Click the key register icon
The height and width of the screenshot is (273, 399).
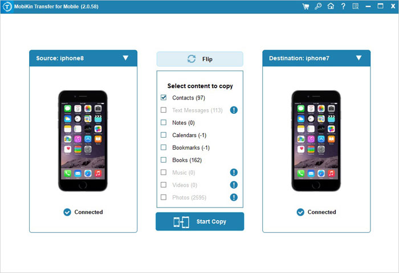pyautogui.click(x=318, y=6)
